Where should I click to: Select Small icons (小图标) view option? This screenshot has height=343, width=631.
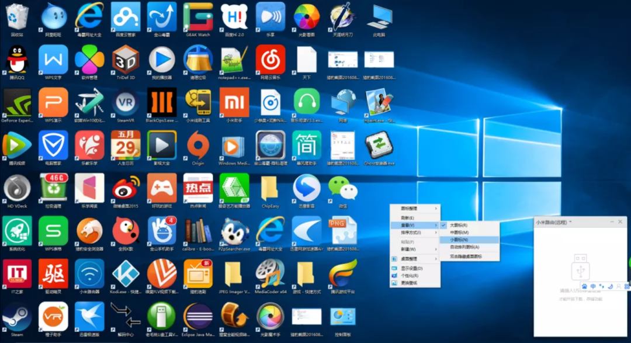(x=470, y=240)
